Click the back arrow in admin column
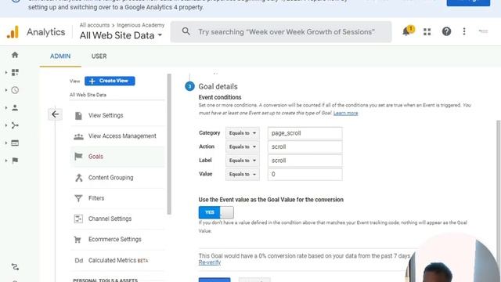Screen dimensions: 501x282 click(x=55, y=114)
